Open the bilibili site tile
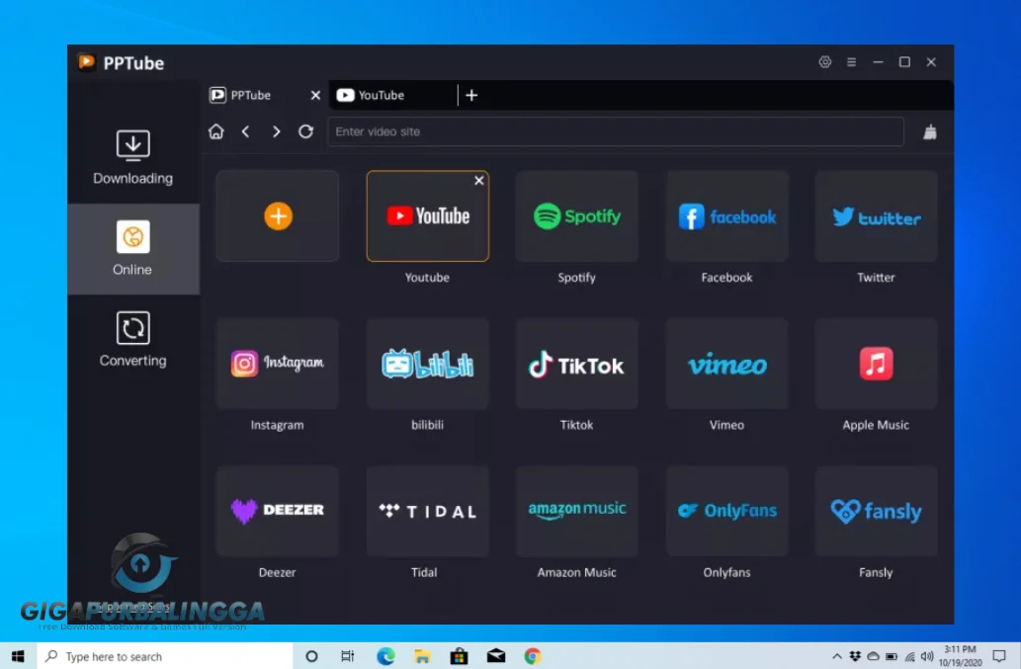 click(x=428, y=364)
